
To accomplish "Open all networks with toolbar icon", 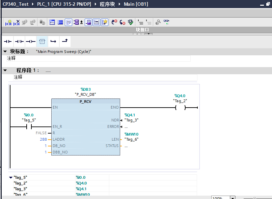I will pos(52,22).
